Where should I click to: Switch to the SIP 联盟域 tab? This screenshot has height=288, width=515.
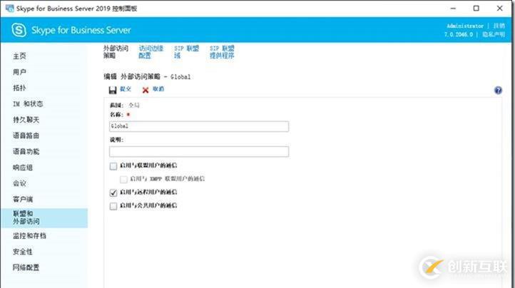tap(187, 52)
